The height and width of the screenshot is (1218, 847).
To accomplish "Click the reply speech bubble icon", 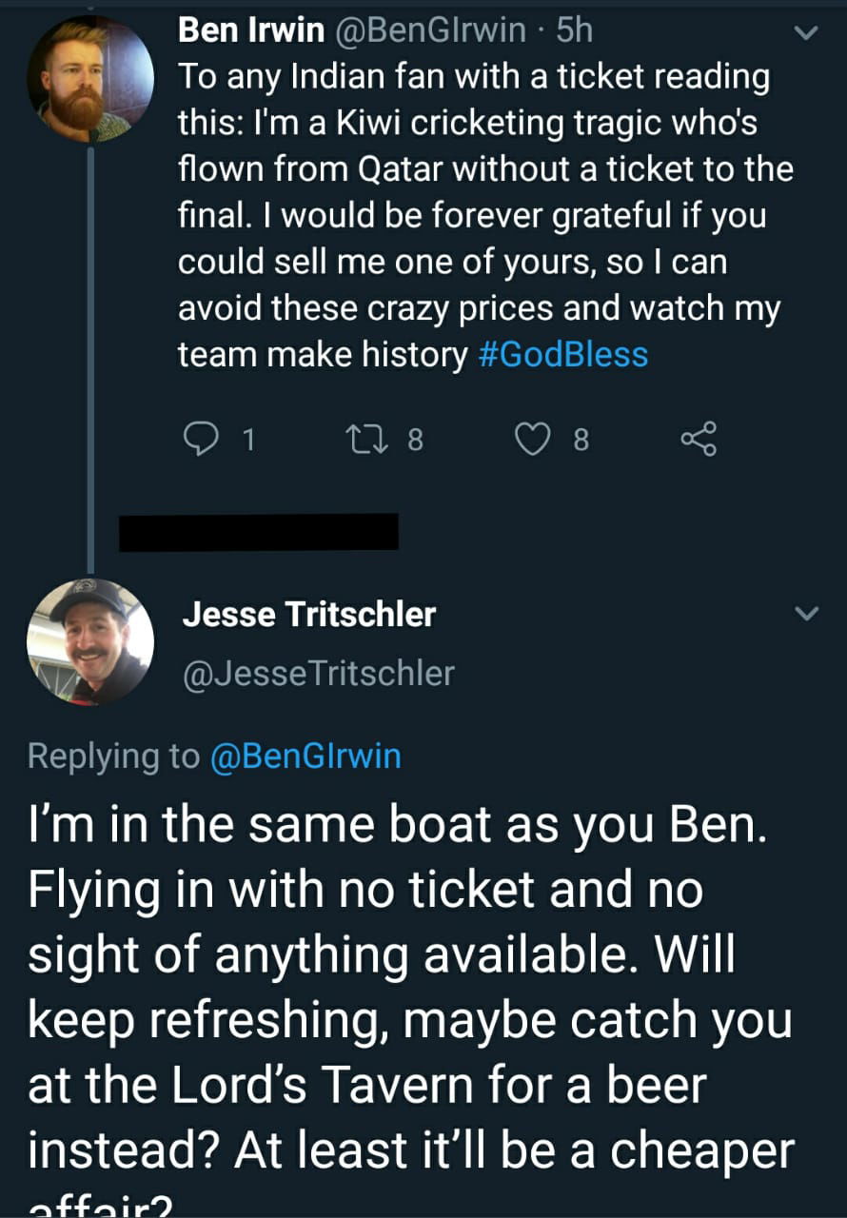I will click(201, 439).
